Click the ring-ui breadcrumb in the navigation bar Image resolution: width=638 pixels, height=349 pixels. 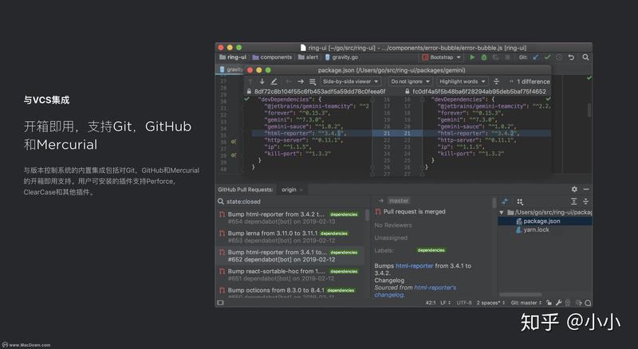(233, 57)
